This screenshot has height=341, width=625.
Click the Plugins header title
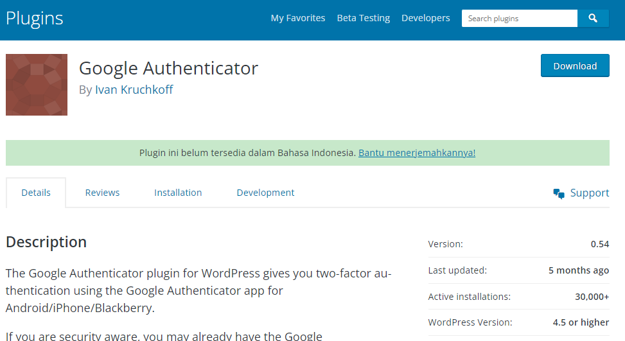(x=35, y=19)
